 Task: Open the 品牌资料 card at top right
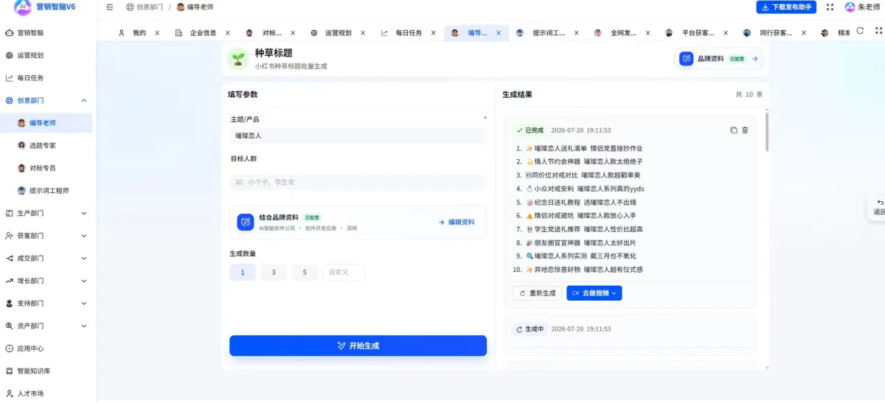(719, 58)
